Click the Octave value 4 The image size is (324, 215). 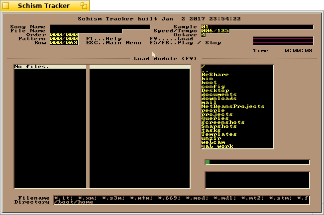(204, 35)
